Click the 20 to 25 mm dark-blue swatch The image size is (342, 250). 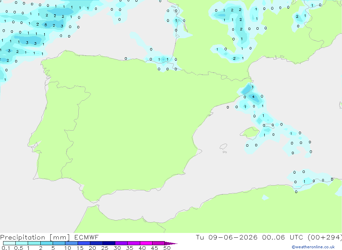point(96,243)
